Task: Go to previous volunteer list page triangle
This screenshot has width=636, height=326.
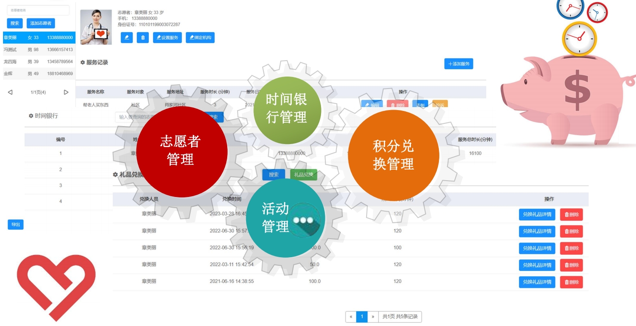Action: point(10,92)
